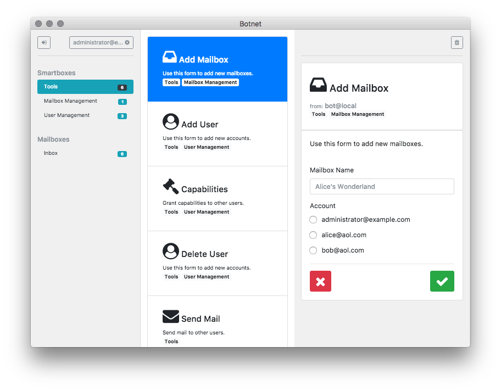Click the Add Mailbox inbox icon in list

click(169, 57)
